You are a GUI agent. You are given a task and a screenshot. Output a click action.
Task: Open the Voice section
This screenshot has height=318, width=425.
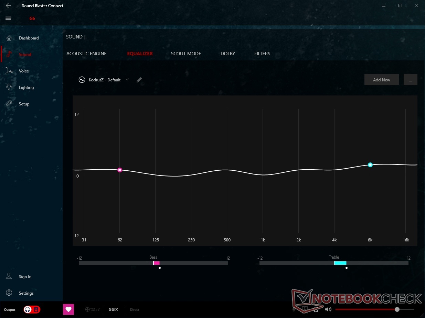(x=24, y=71)
